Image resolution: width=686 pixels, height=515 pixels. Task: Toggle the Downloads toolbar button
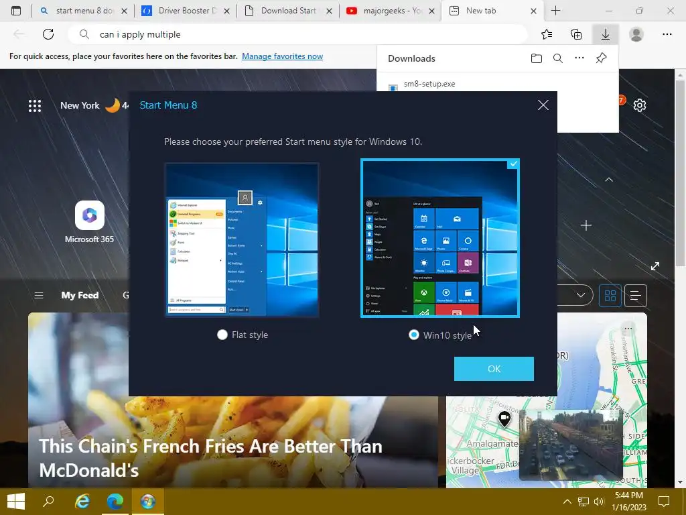pyautogui.click(x=606, y=34)
